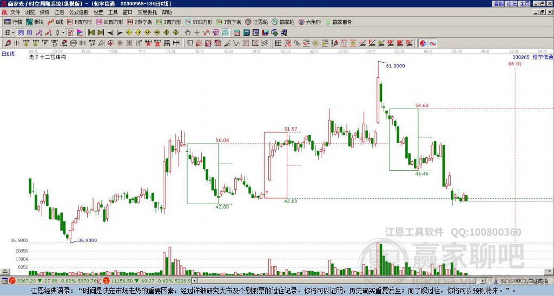554x296 pixels.
Task: Click the 06-01 date marker label
Action: pos(515,64)
